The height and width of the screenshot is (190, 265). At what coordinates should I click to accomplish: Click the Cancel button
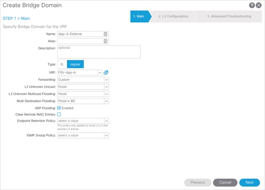click(225, 183)
